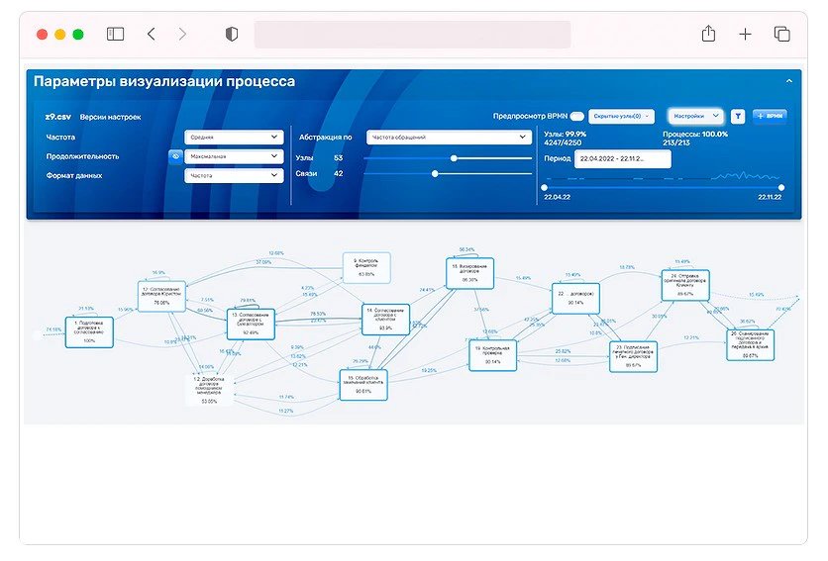This screenshot has height=561, width=828.
Task: Open the Формат данных dropdown
Action: [234, 176]
